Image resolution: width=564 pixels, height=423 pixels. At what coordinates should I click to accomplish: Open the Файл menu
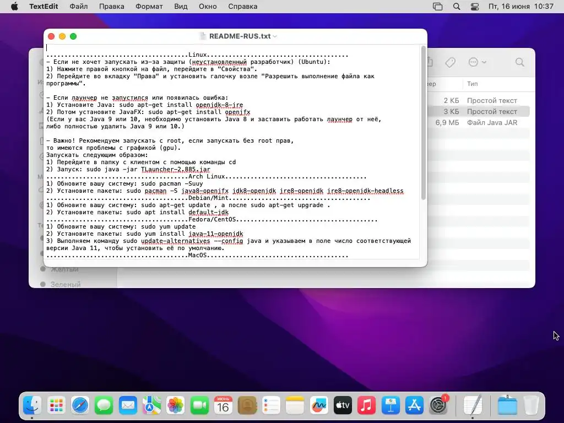point(78,7)
